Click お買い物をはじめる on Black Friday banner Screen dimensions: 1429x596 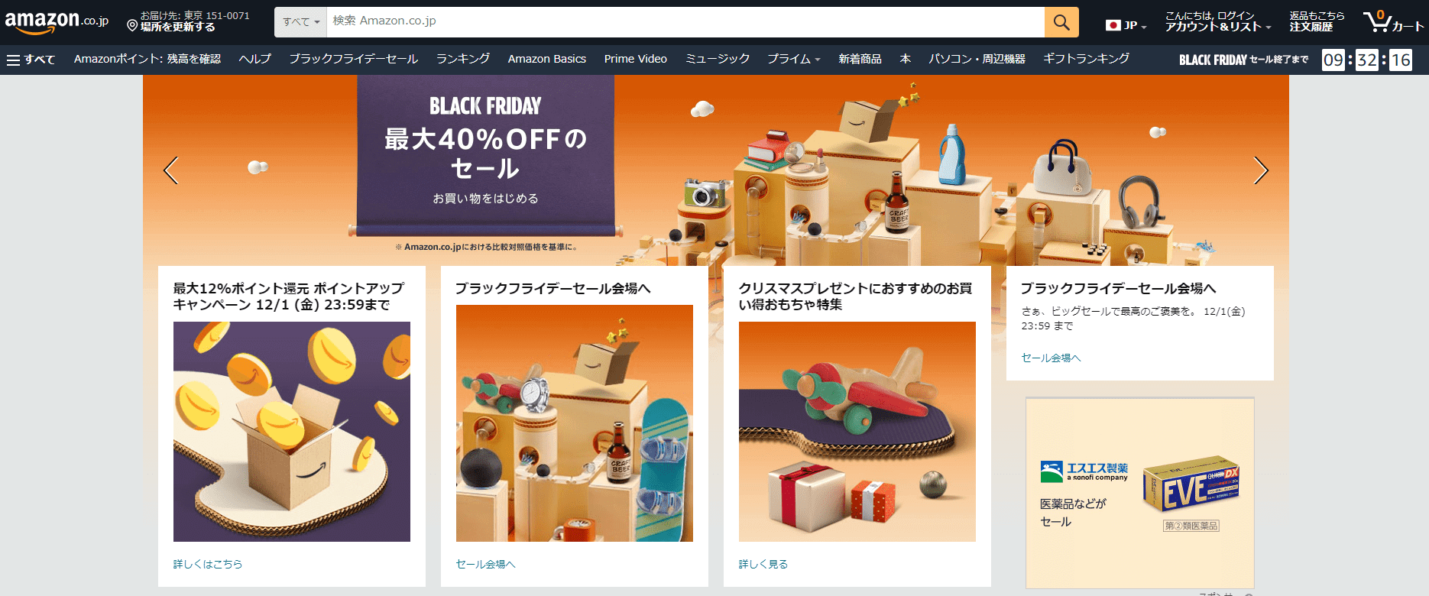485,199
